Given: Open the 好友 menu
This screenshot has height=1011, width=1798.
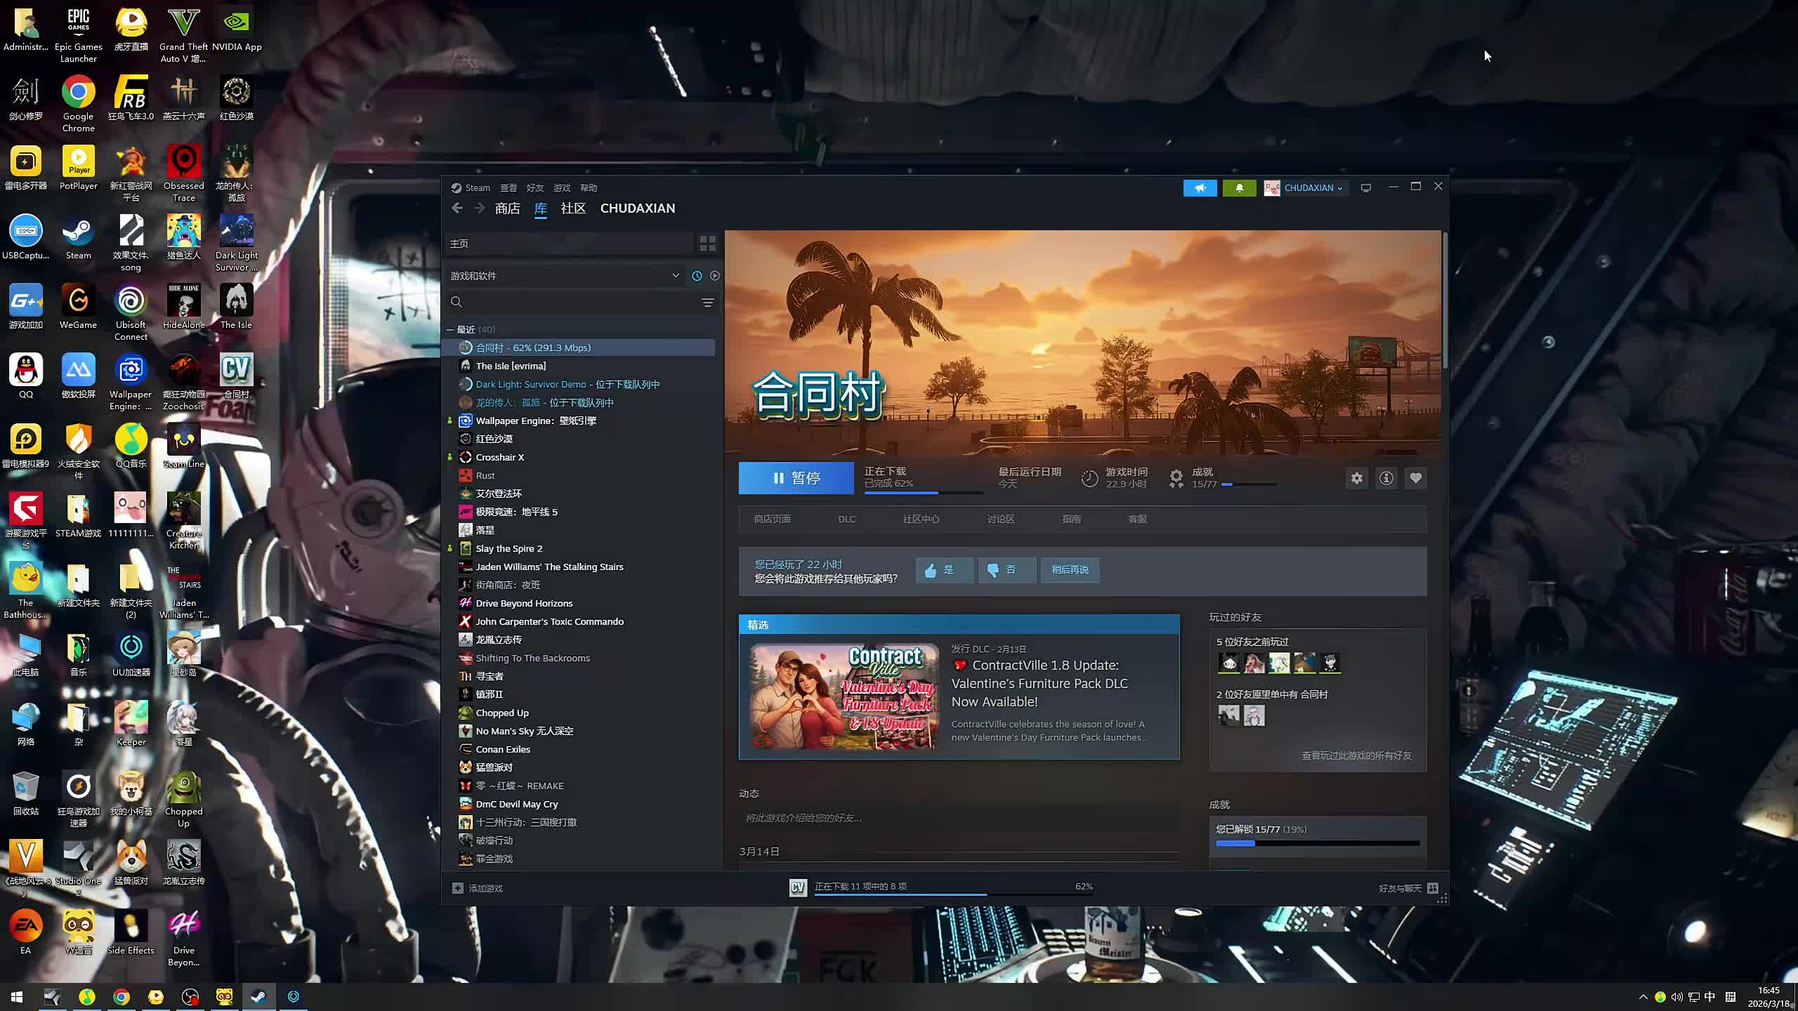Looking at the screenshot, I should (x=534, y=188).
